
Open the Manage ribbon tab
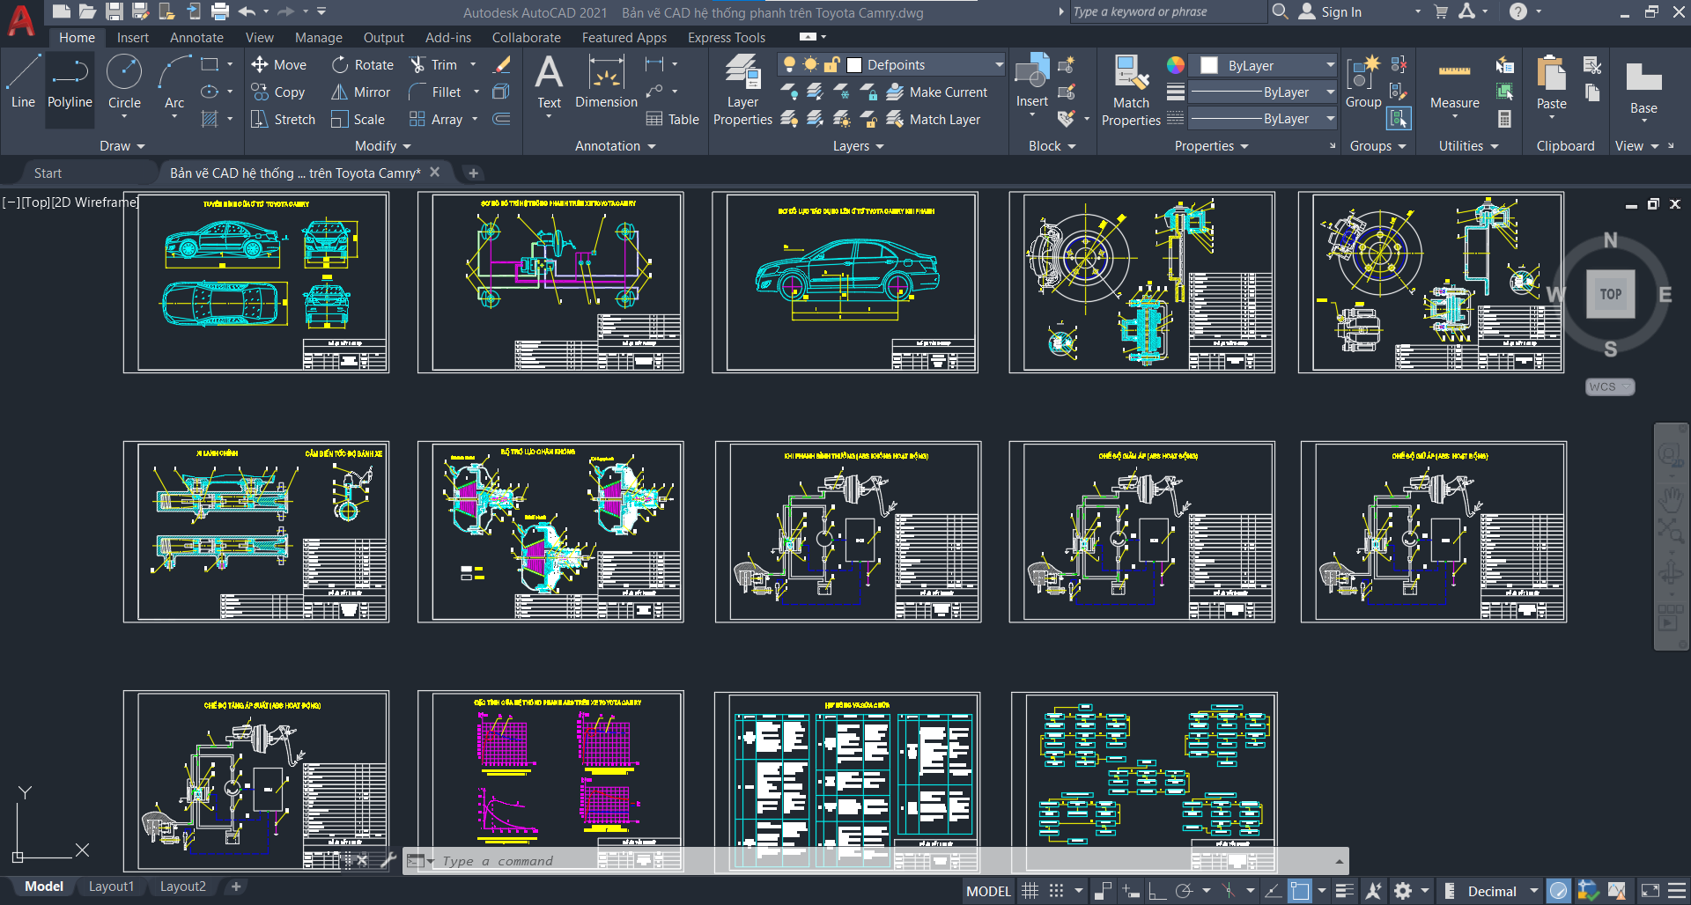click(319, 38)
